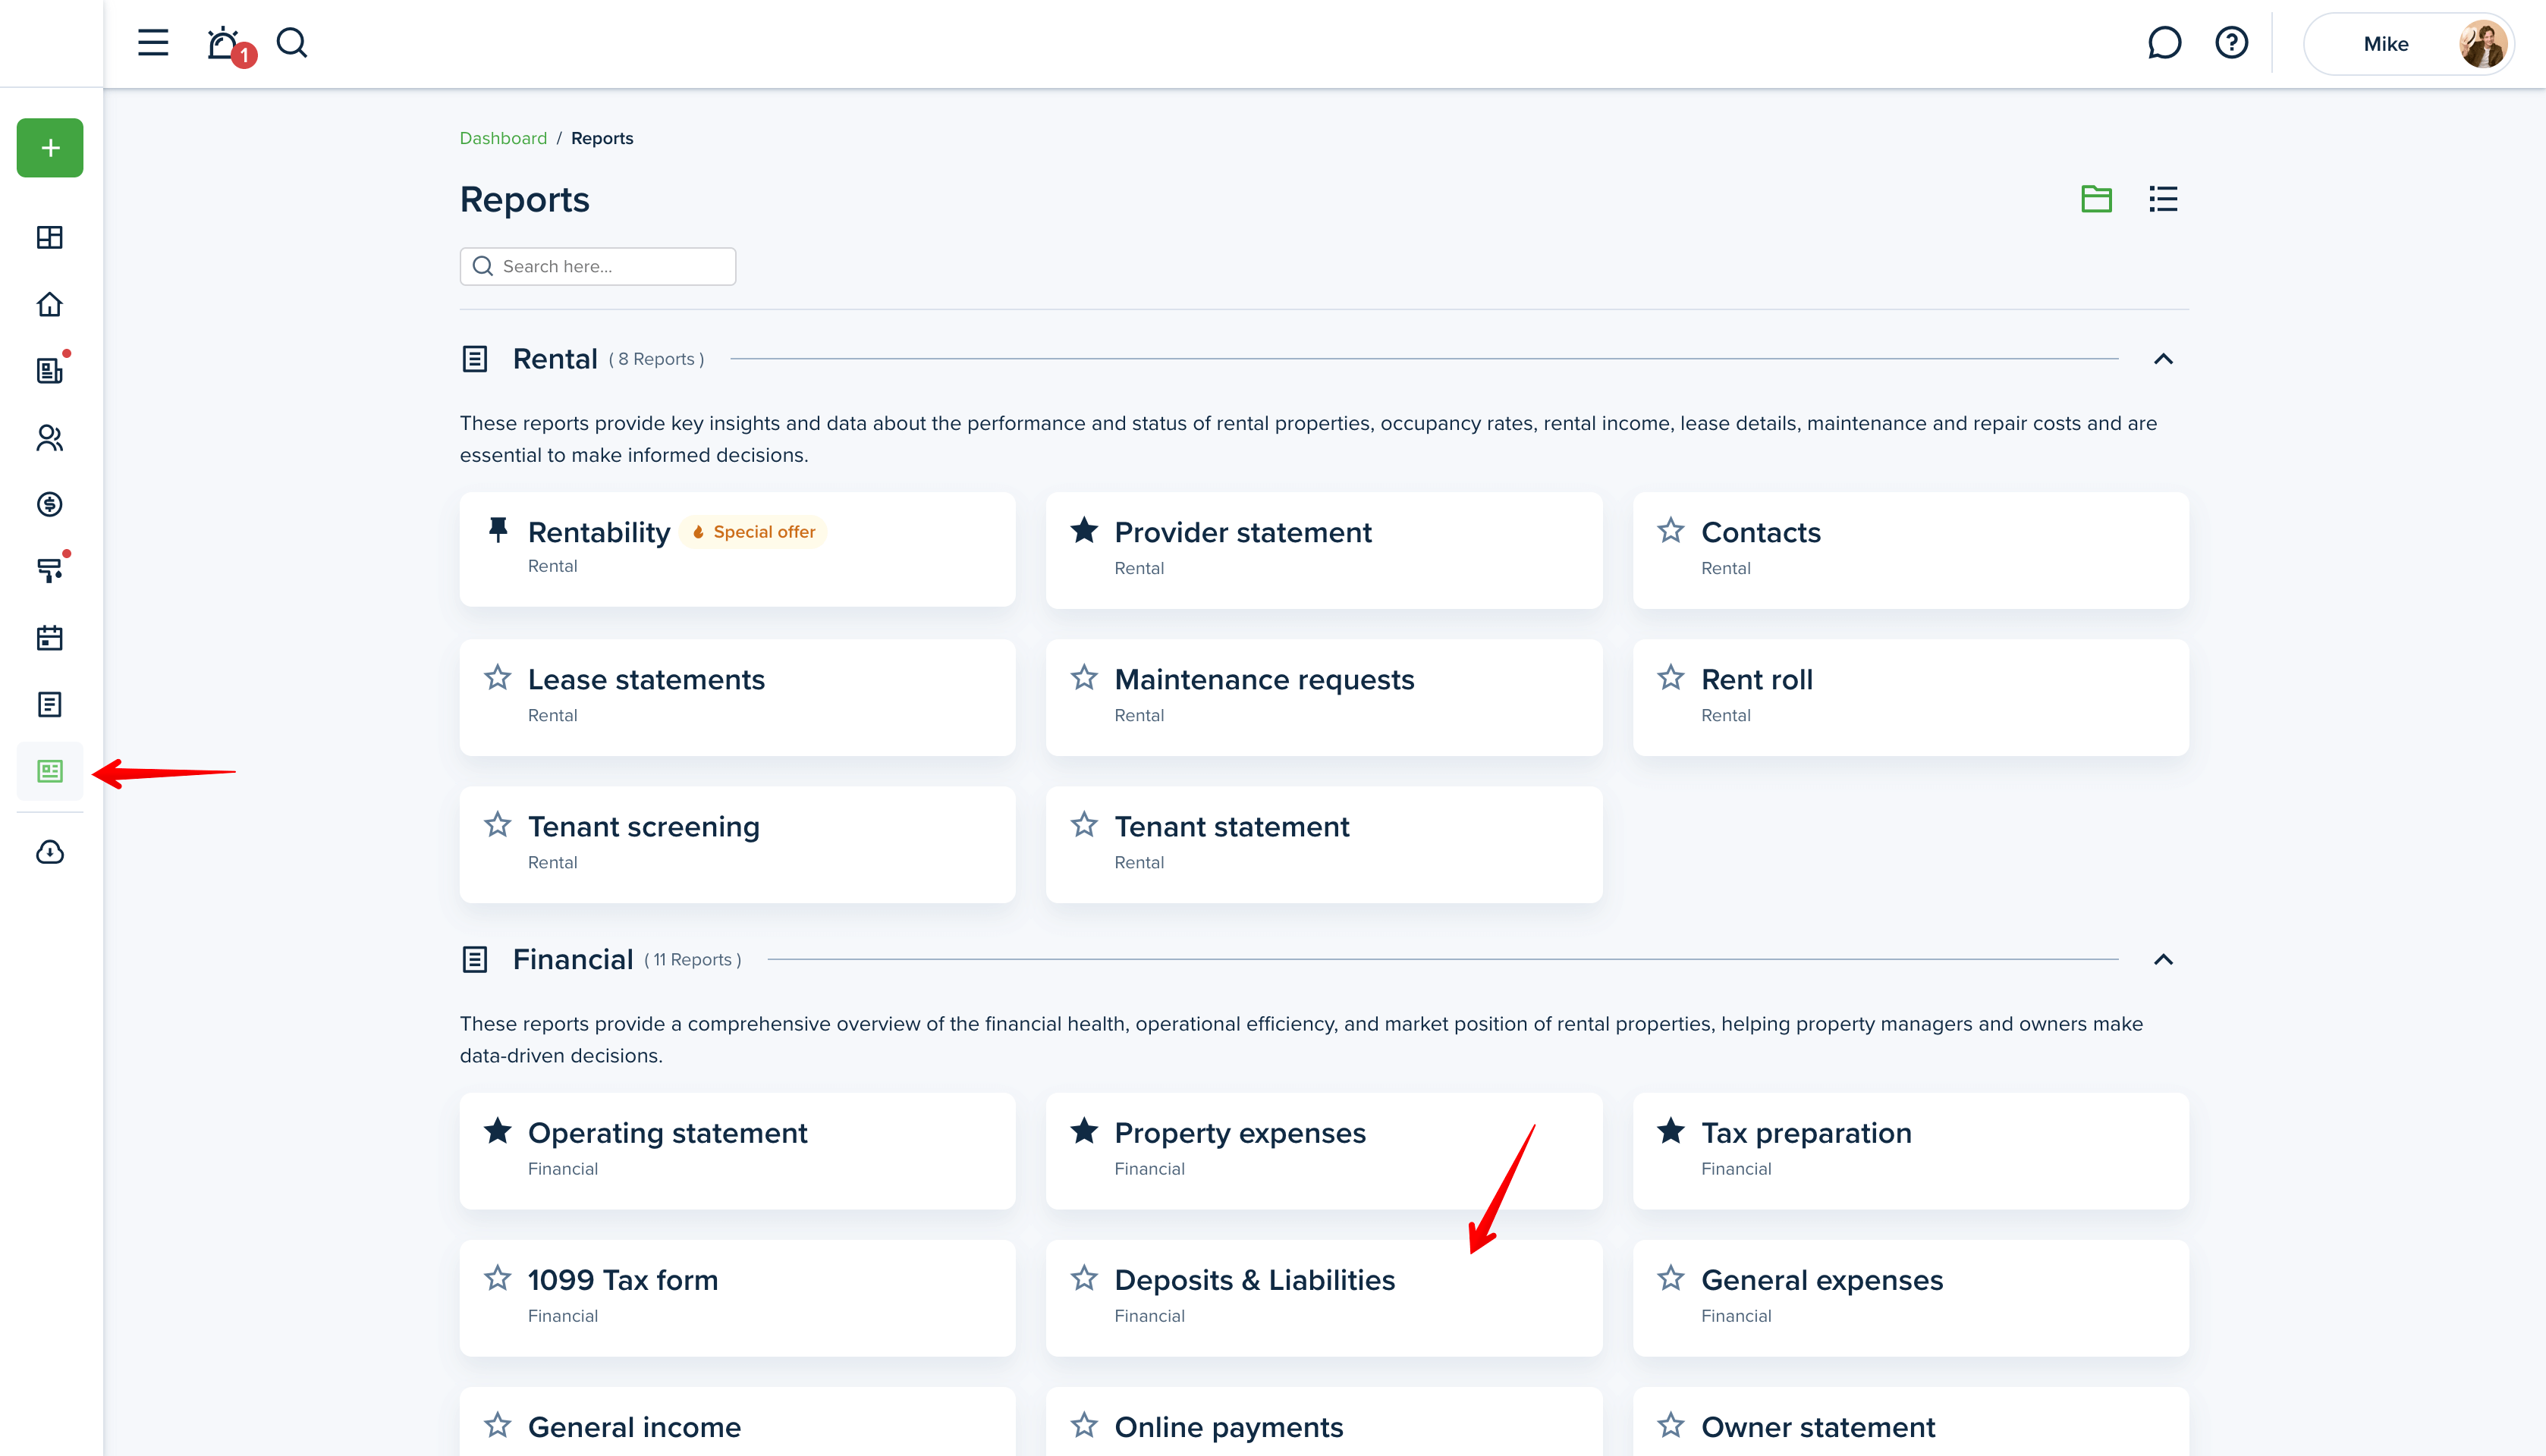The image size is (2546, 1456).
Task: Collapse the Rental reports section
Action: 2163,359
